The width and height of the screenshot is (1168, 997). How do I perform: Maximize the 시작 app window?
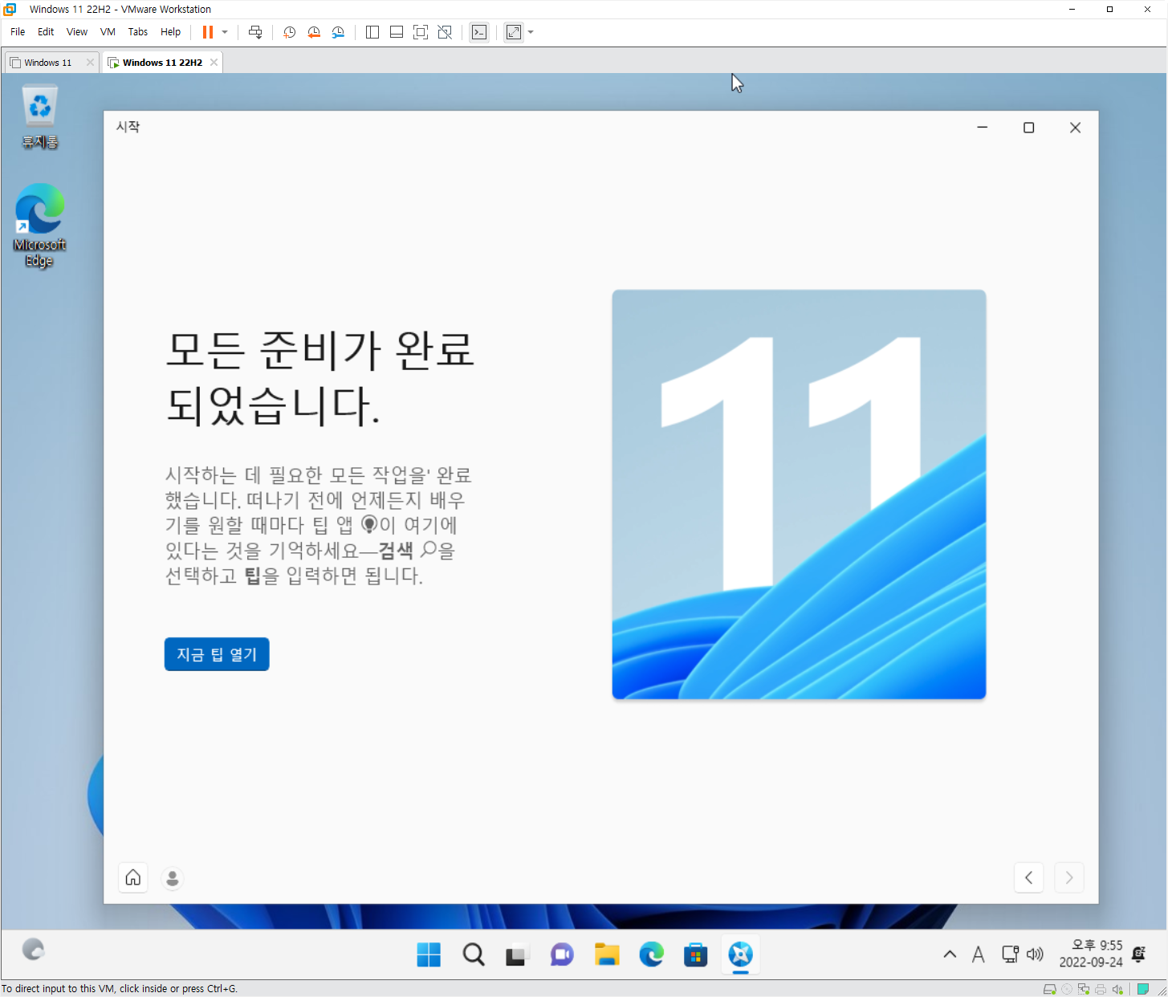click(1029, 128)
